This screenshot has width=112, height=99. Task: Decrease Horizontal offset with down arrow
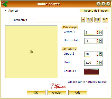98,42
